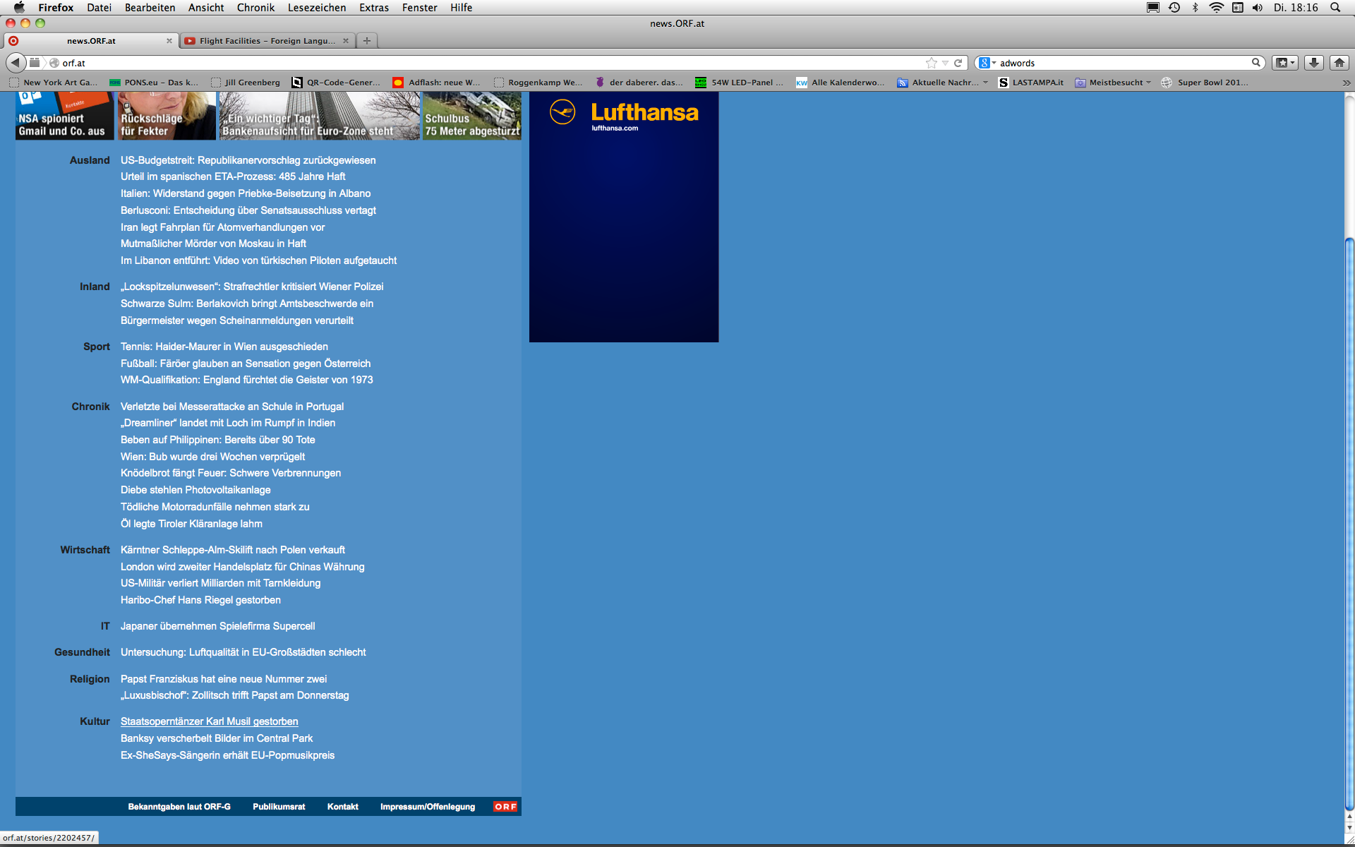This screenshot has width=1355, height=847.
Task: Go to the home page button
Action: pyautogui.click(x=1339, y=63)
